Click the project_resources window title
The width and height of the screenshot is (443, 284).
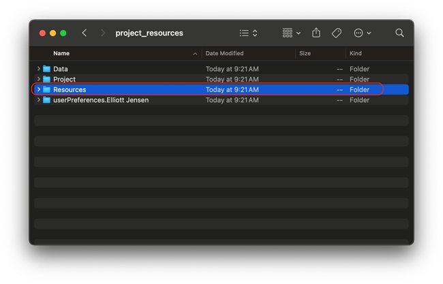point(149,33)
